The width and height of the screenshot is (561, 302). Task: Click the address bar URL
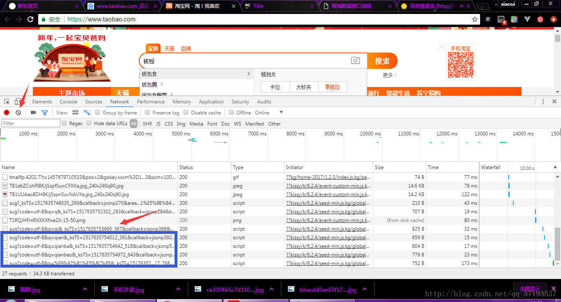(x=101, y=19)
